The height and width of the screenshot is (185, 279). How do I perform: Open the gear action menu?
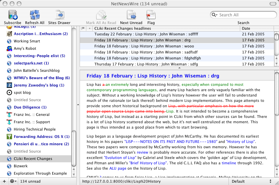[x=13, y=181]
